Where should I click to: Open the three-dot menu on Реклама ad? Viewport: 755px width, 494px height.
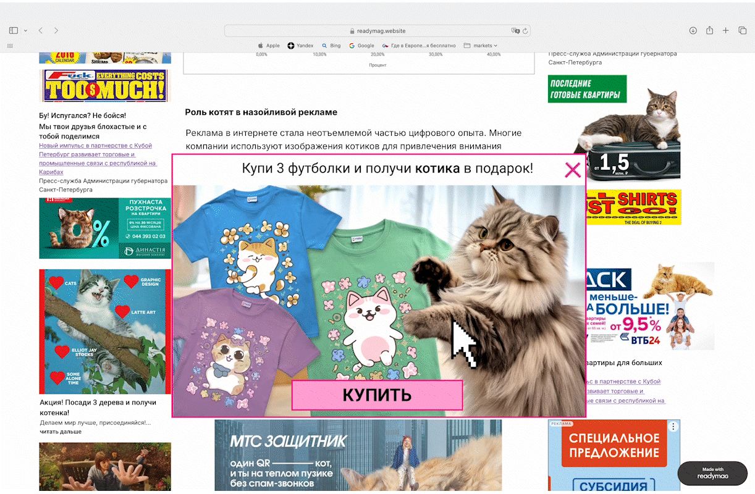pyautogui.click(x=673, y=427)
